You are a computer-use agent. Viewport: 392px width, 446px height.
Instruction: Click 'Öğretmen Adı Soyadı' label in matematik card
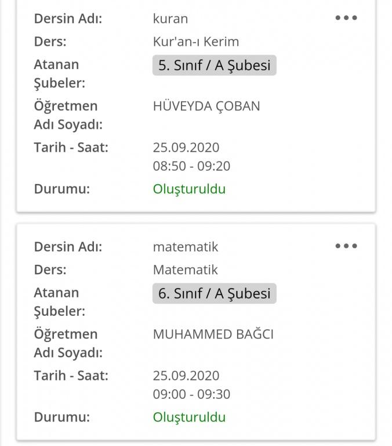point(68,343)
